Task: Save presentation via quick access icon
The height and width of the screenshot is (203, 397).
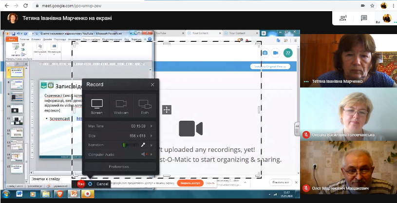Action: [14, 34]
